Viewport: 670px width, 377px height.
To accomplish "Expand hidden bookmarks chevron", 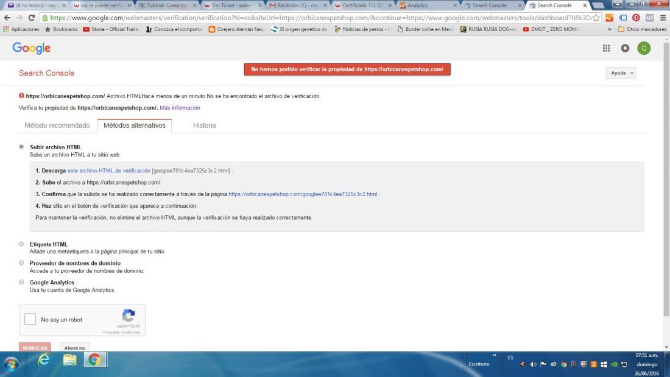I will coord(609,29).
